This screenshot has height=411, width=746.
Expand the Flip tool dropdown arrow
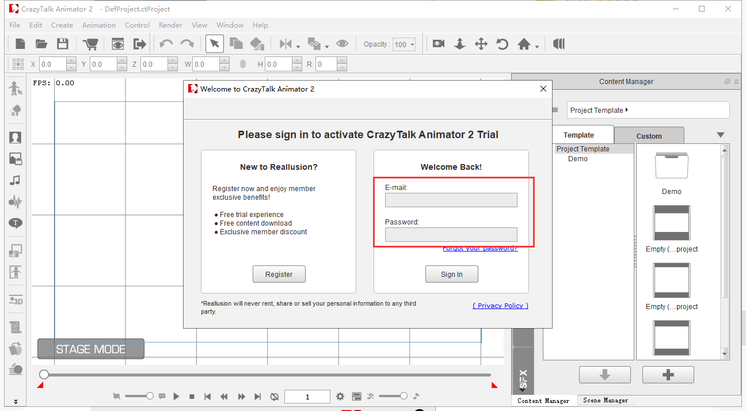298,47
